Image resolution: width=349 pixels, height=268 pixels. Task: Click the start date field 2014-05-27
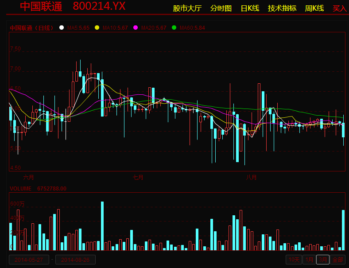tap(29, 260)
